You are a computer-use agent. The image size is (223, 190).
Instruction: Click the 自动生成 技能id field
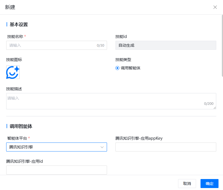(x=166, y=45)
